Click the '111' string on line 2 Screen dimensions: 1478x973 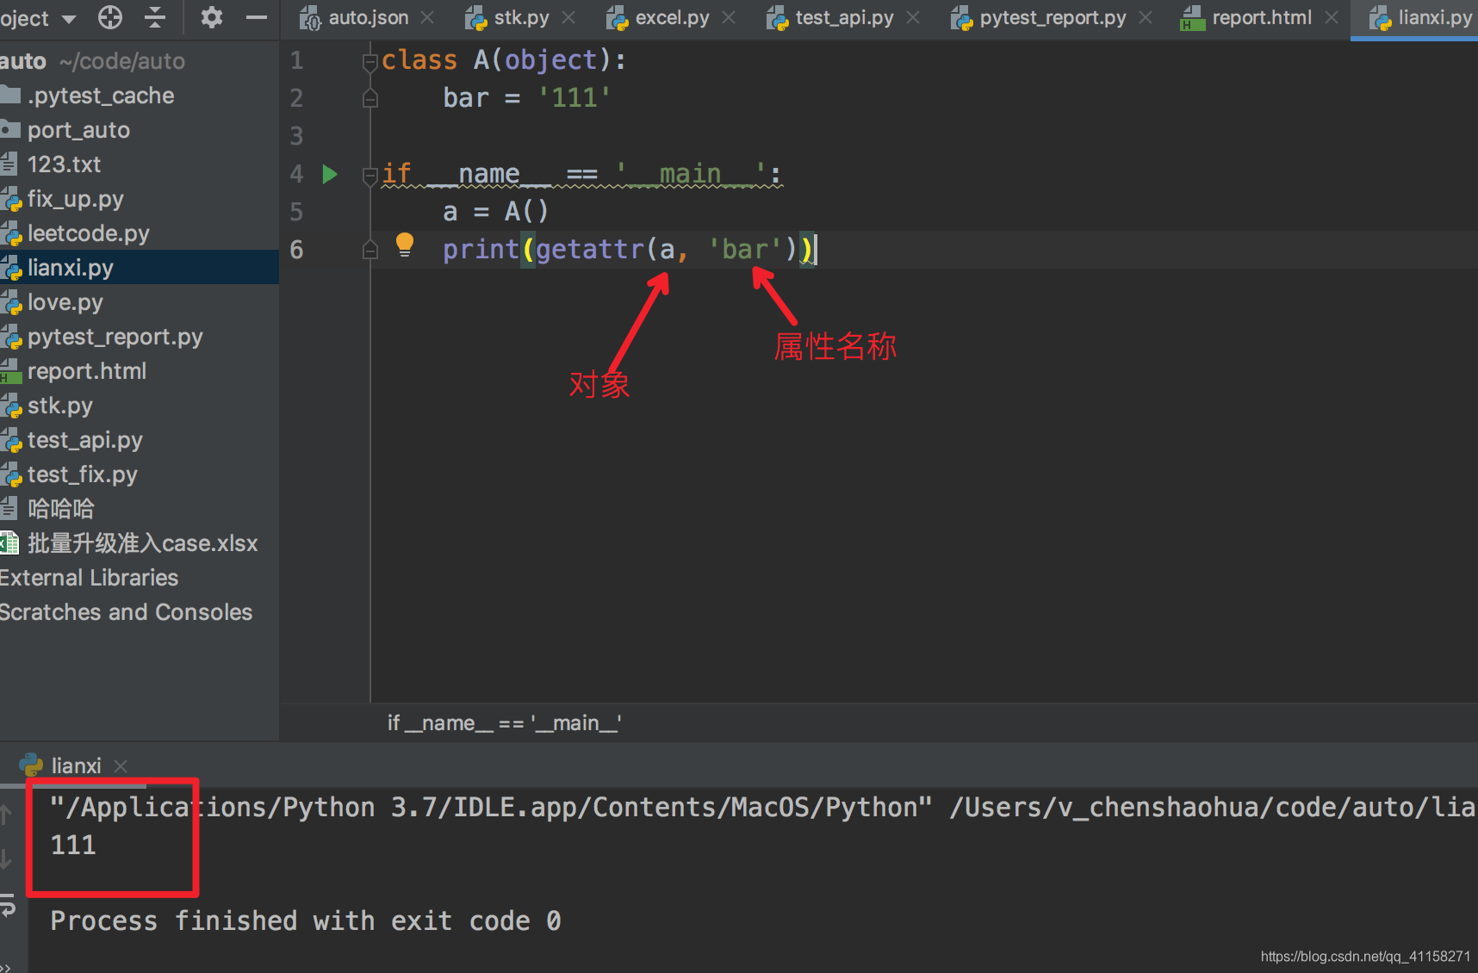click(x=574, y=98)
